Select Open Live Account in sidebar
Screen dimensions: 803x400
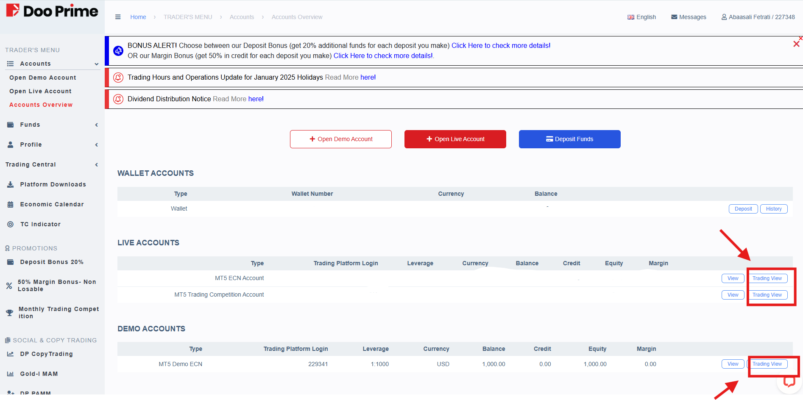[x=40, y=91]
